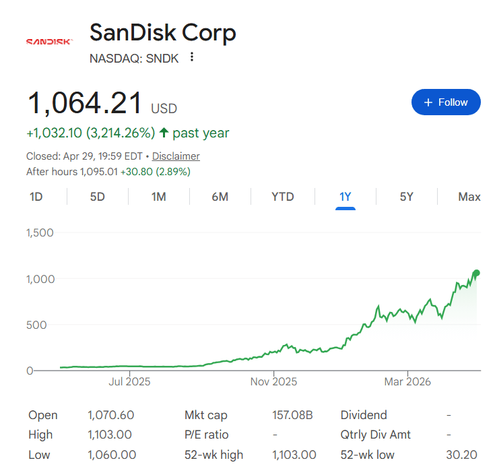The height and width of the screenshot is (475, 495).
Task: Select the 1M chart range
Action: 159,197
